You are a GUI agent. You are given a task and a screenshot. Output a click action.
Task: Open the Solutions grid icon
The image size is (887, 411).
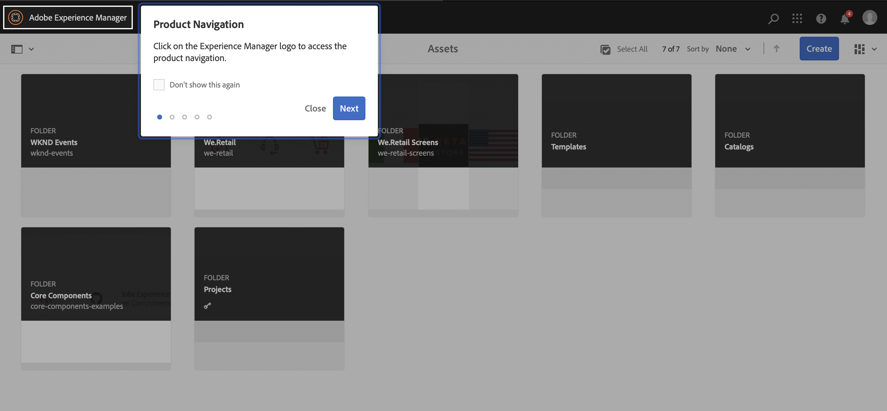pyautogui.click(x=797, y=18)
